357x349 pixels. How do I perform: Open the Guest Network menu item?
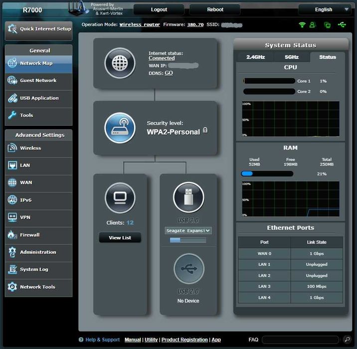click(x=38, y=81)
